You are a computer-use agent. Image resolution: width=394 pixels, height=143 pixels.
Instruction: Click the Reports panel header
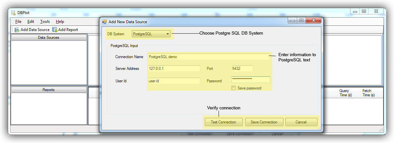click(x=49, y=89)
